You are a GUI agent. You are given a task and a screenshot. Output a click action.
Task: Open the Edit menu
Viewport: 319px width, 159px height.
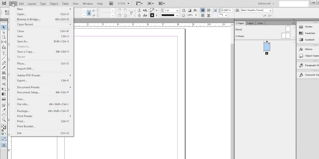pos(21,4)
